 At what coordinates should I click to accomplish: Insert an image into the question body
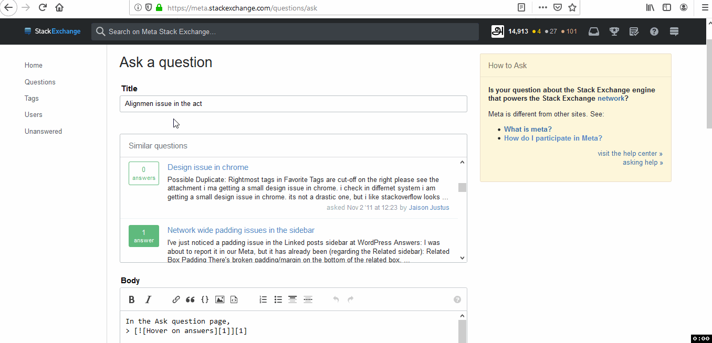point(219,299)
